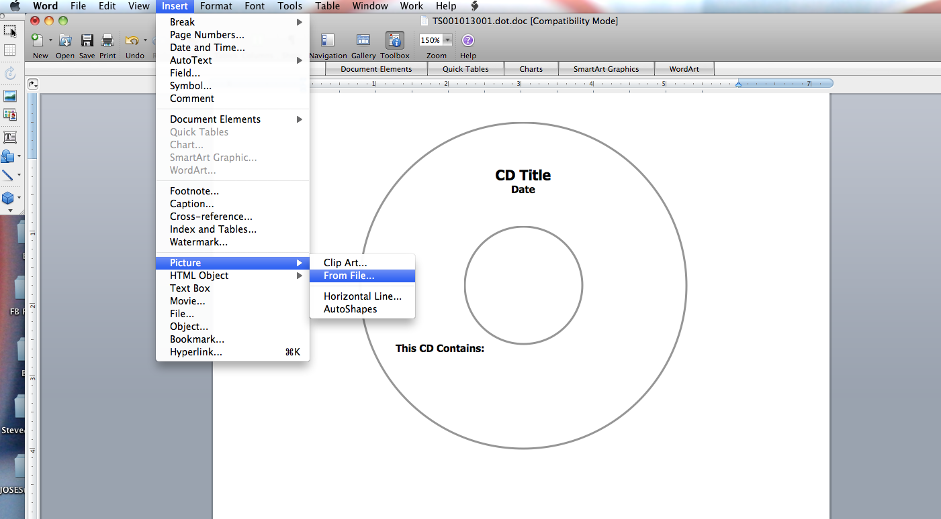
Task: Choose Movie... from Insert menu
Action: (x=232, y=301)
